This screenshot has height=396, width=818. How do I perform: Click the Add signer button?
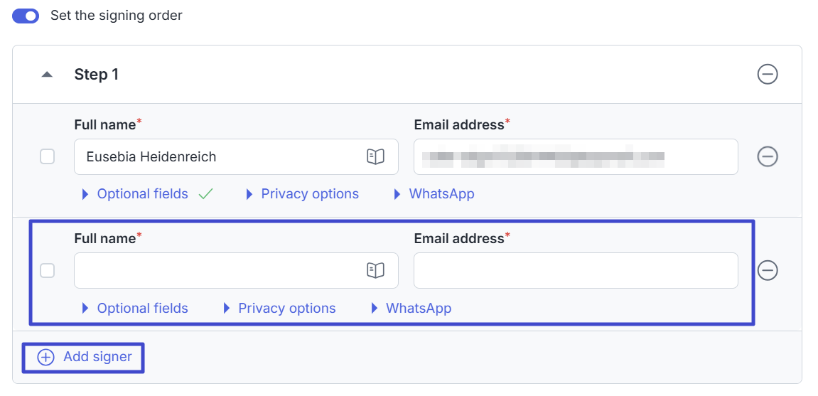coord(97,358)
